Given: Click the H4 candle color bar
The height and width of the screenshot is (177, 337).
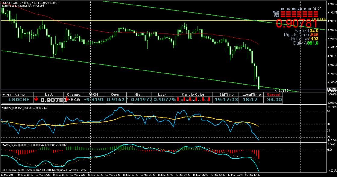Looking at the screenshot, I should pos(202,99).
